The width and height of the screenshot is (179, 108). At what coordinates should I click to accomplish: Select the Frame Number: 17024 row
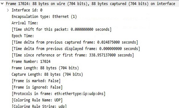(x=31, y=62)
